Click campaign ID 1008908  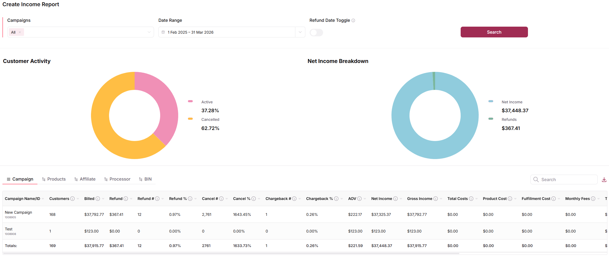pyautogui.click(x=10, y=234)
